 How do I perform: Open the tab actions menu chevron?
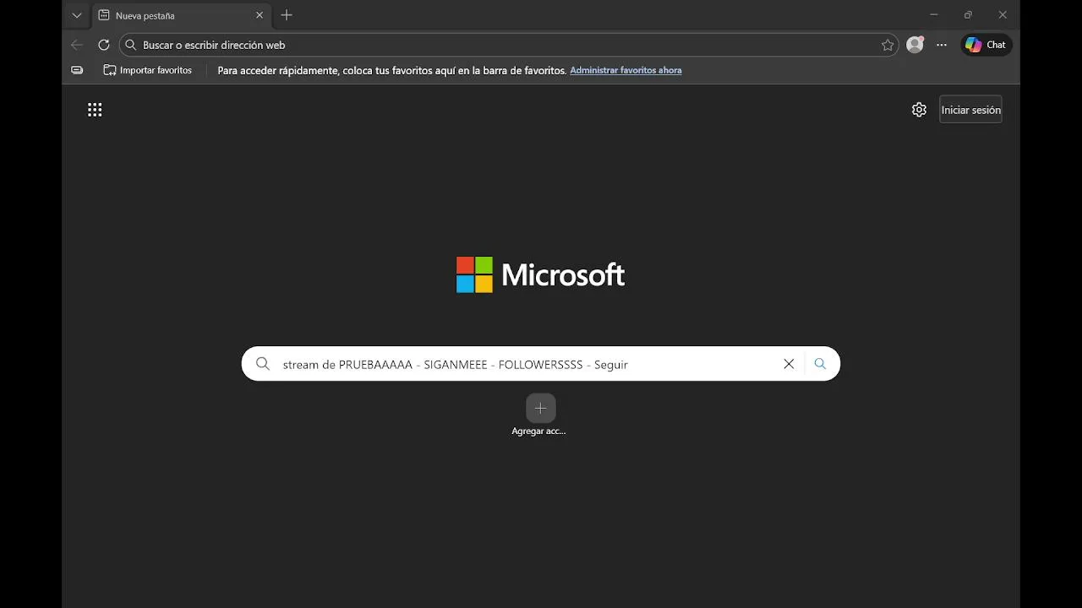[x=77, y=15]
